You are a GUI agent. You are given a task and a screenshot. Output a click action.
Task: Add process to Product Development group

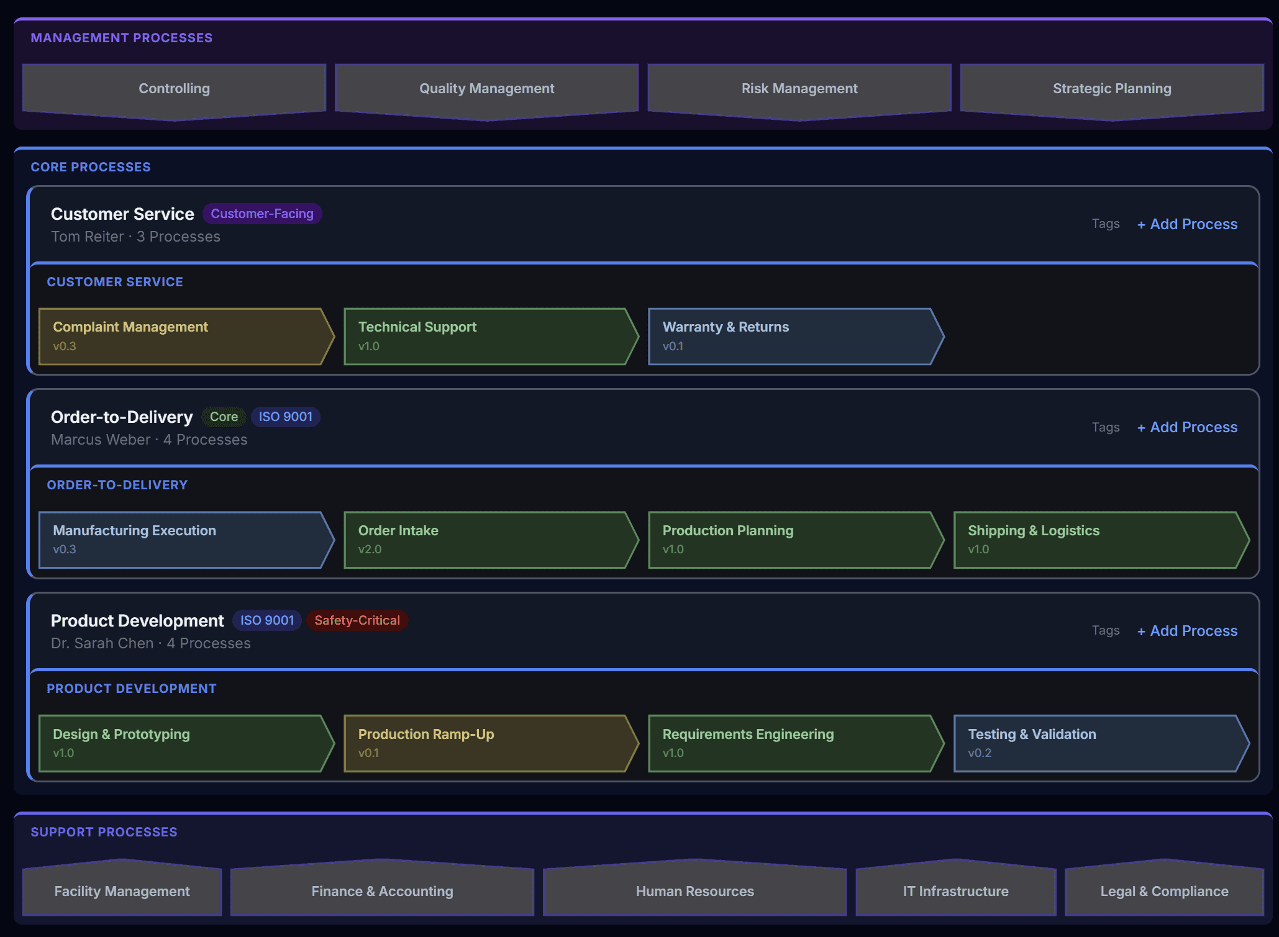1187,631
